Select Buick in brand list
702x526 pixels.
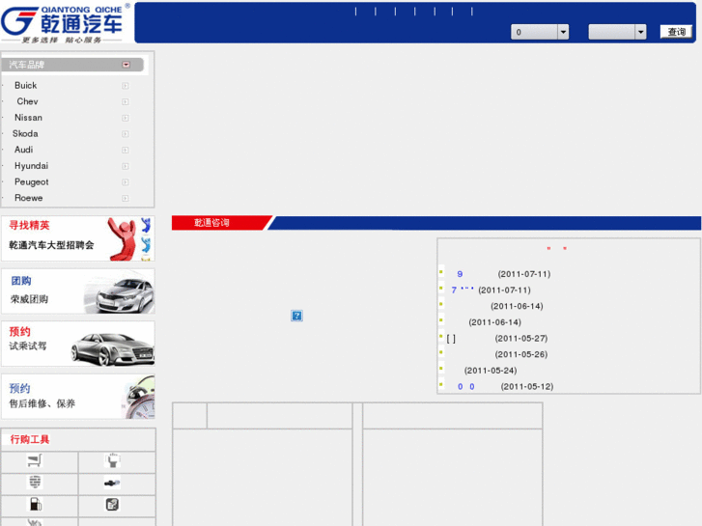coord(25,85)
